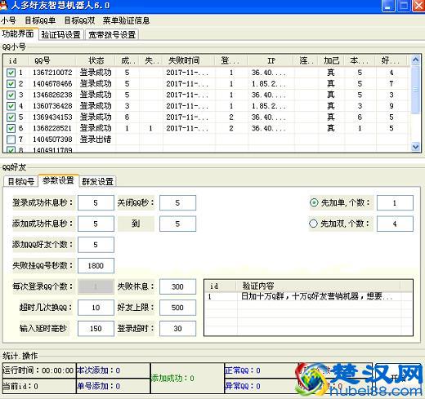Screen dimensions: 425x399
Task: Switch to the 宽带拨号设置 tab
Action: pyautogui.click(x=112, y=35)
